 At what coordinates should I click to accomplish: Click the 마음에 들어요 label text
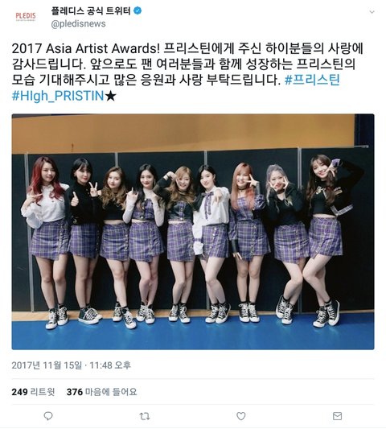(111, 392)
